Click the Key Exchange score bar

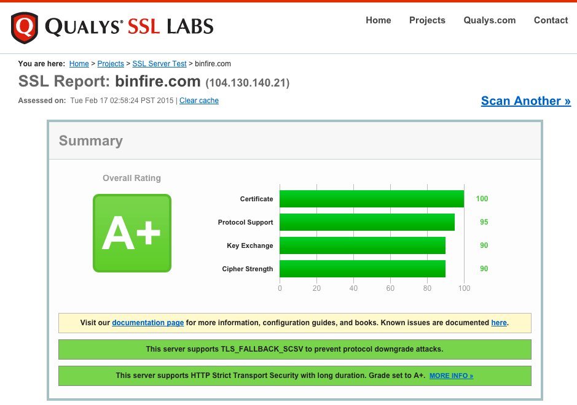pyautogui.click(x=363, y=245)
